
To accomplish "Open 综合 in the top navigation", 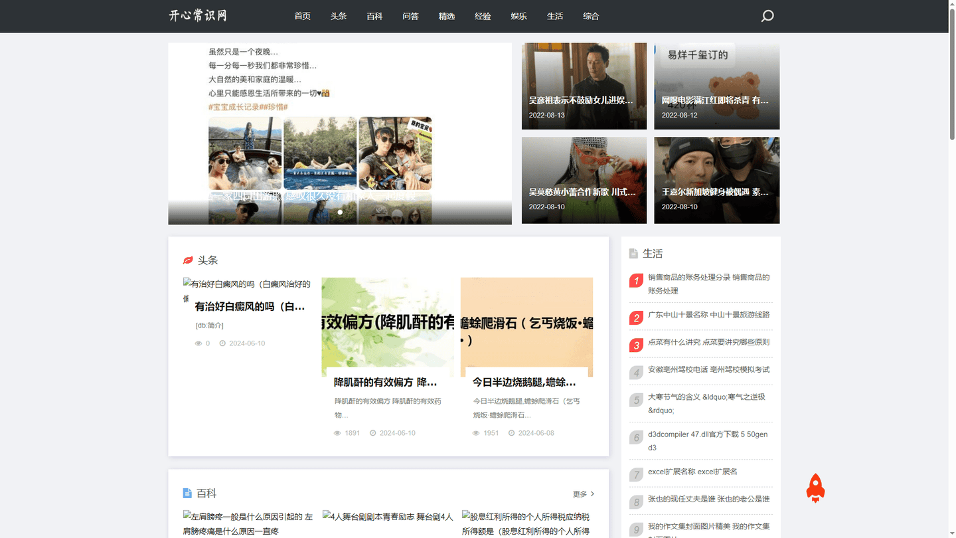I will (591, 16).
